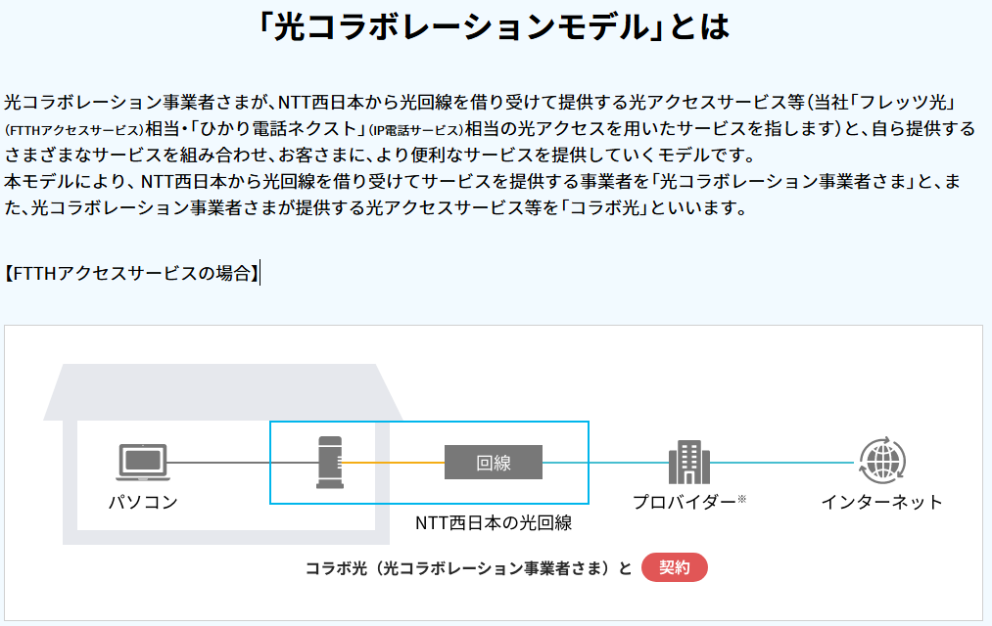Click the small (IP電話サービス) note
The image size is (992, 626).
(x=417, y=131)
